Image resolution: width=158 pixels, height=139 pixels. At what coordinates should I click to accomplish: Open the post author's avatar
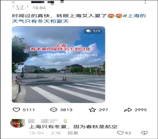(x=20, y=7)
